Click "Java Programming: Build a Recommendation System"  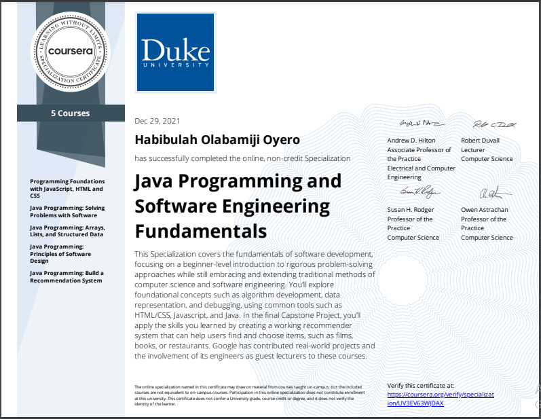67,277
